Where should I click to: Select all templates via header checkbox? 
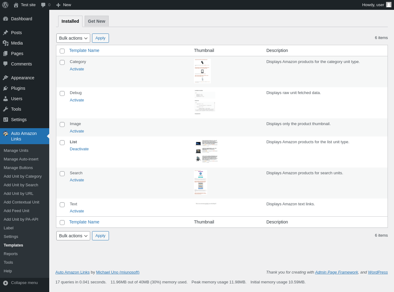coord(62,51)
